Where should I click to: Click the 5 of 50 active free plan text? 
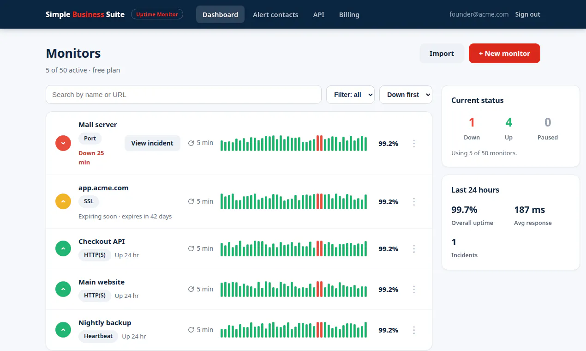83,70
